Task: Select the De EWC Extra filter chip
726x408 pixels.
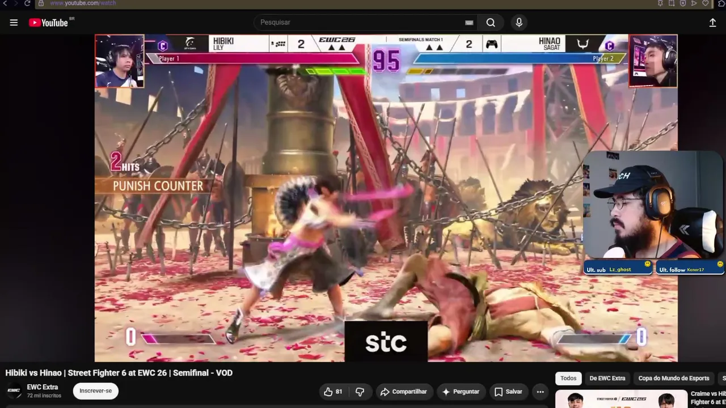Action: point(607,378)
